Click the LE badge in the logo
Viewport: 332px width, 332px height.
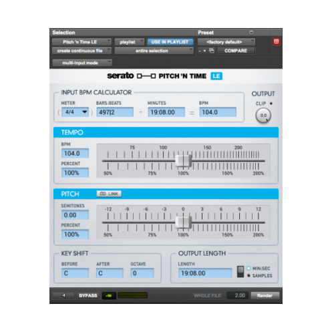(x=216, y=76)
